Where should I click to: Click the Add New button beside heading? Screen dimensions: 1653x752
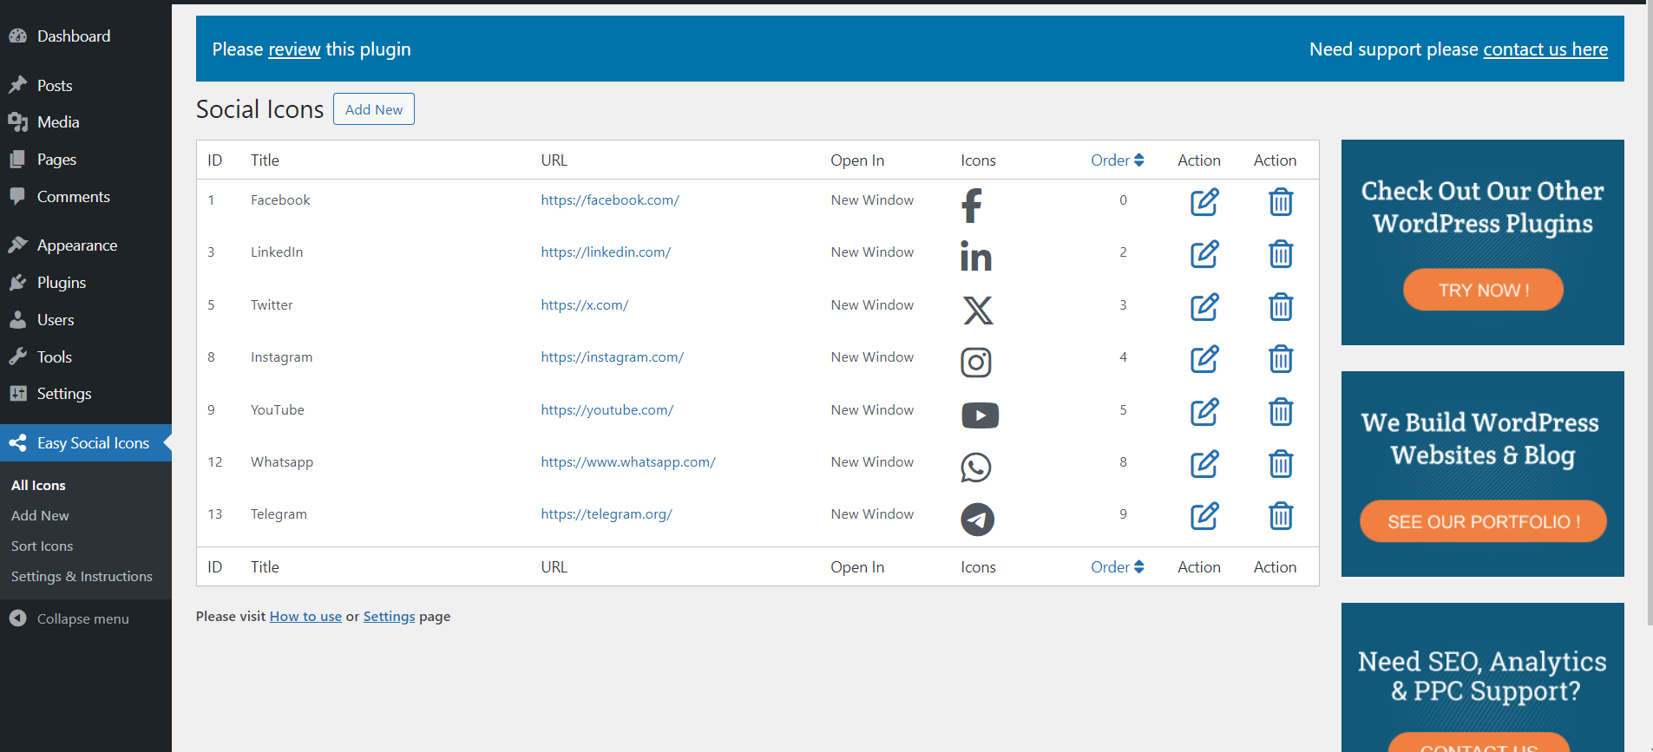pyautogui.click(x=373, y=109)
